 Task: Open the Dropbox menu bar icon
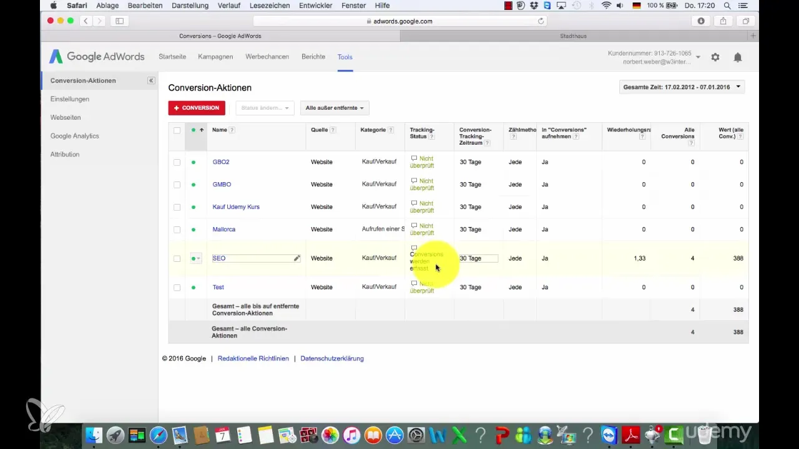534,5
